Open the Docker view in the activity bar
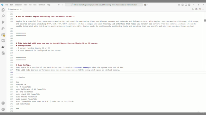Image resolution: width=206 pixels, height=115 pixels. pyautogui.click(x=3, y=47)
